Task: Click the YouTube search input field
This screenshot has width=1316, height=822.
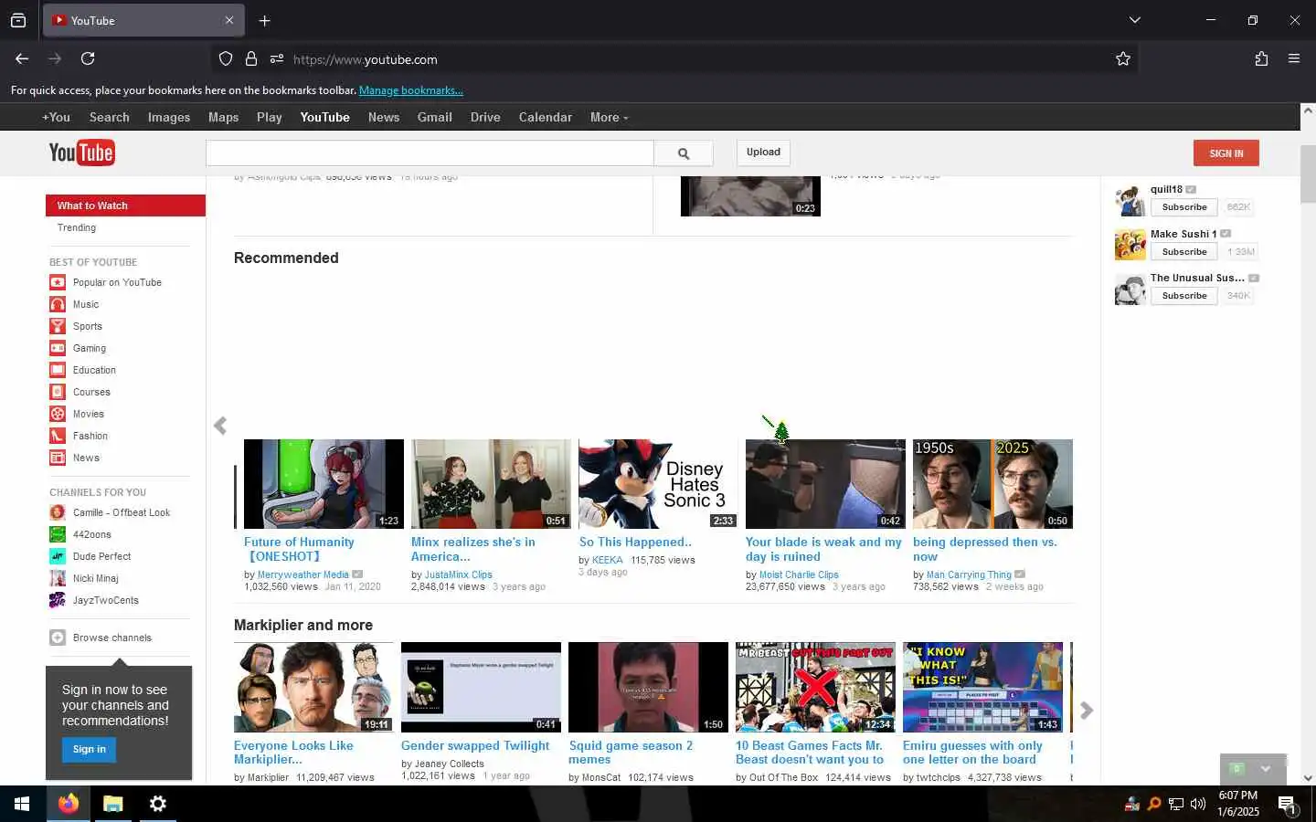Action: 430,153
